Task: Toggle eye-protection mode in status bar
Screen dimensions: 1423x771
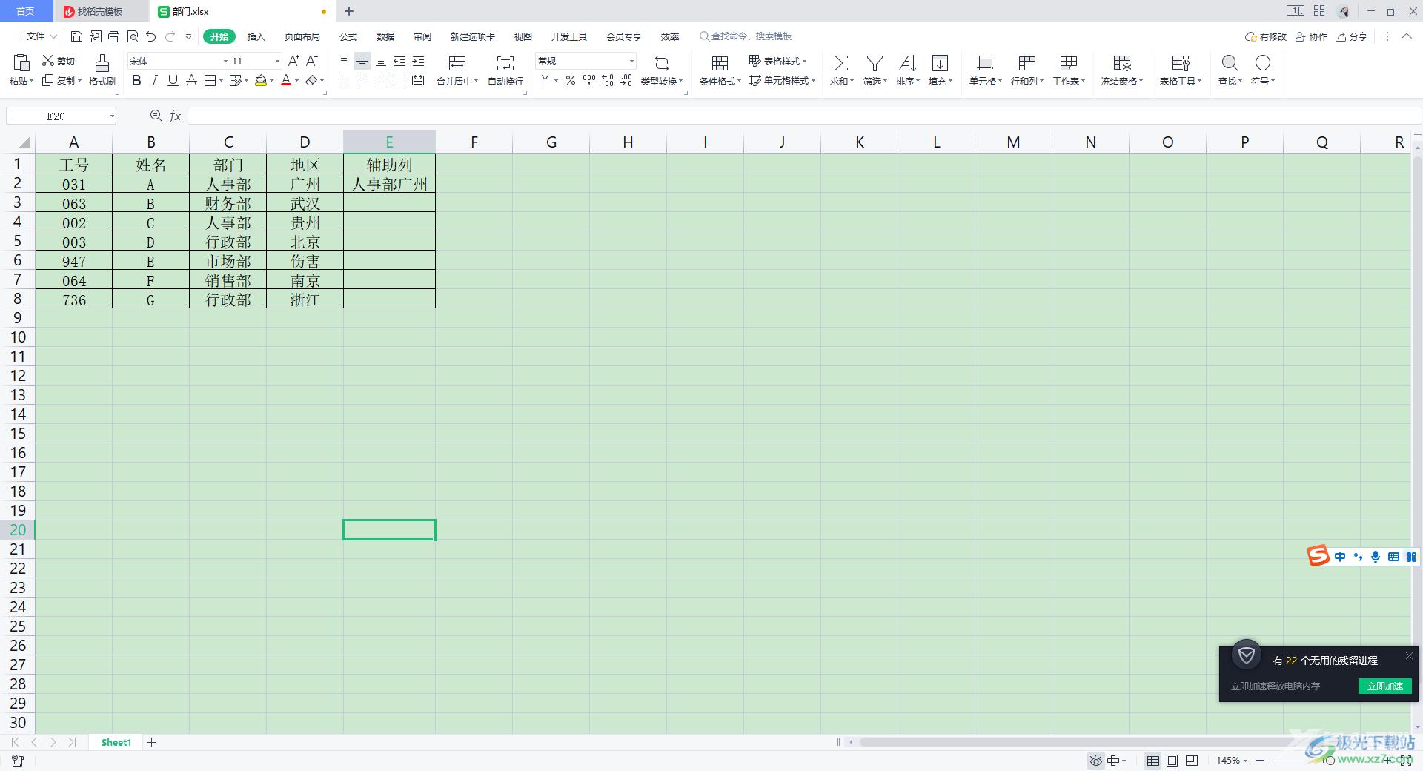Action: coord(1095,761)
